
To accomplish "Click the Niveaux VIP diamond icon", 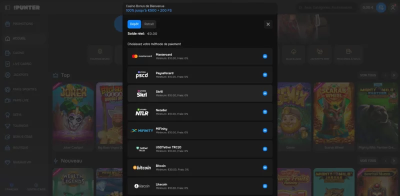I will coord(8,162).
